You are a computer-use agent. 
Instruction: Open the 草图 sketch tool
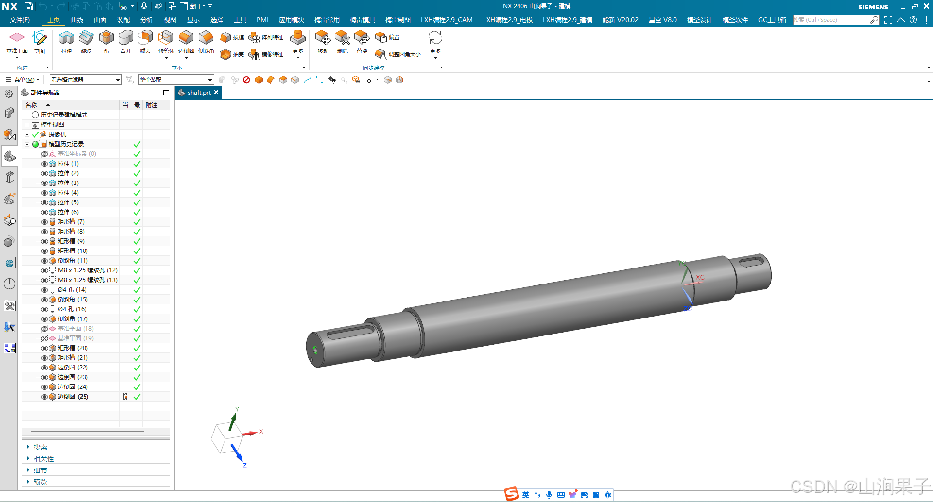pyautogui.click(x=39, y=42)
